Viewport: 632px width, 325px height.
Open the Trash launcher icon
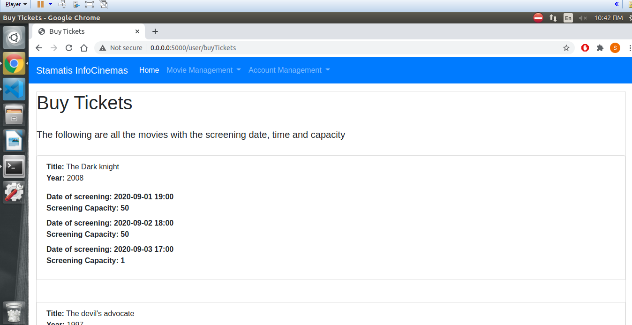(14, 313)
